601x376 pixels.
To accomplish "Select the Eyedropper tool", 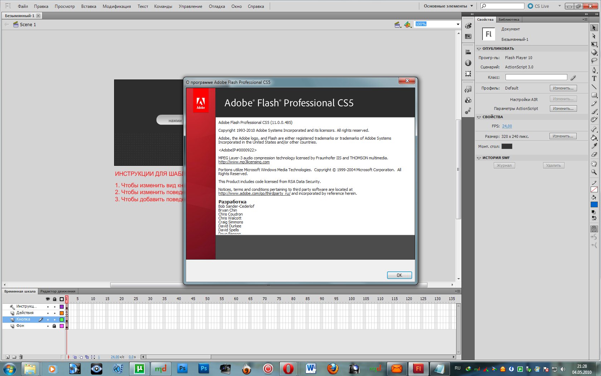I will (594, 145).
